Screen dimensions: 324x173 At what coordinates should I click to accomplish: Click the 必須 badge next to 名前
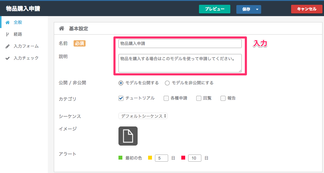point(80,44)
